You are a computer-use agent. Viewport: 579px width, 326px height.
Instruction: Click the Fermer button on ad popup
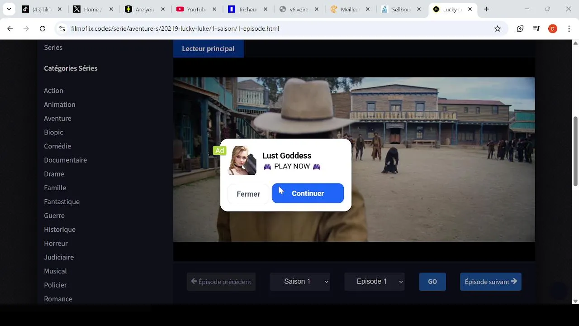click(x=248, y=194)
